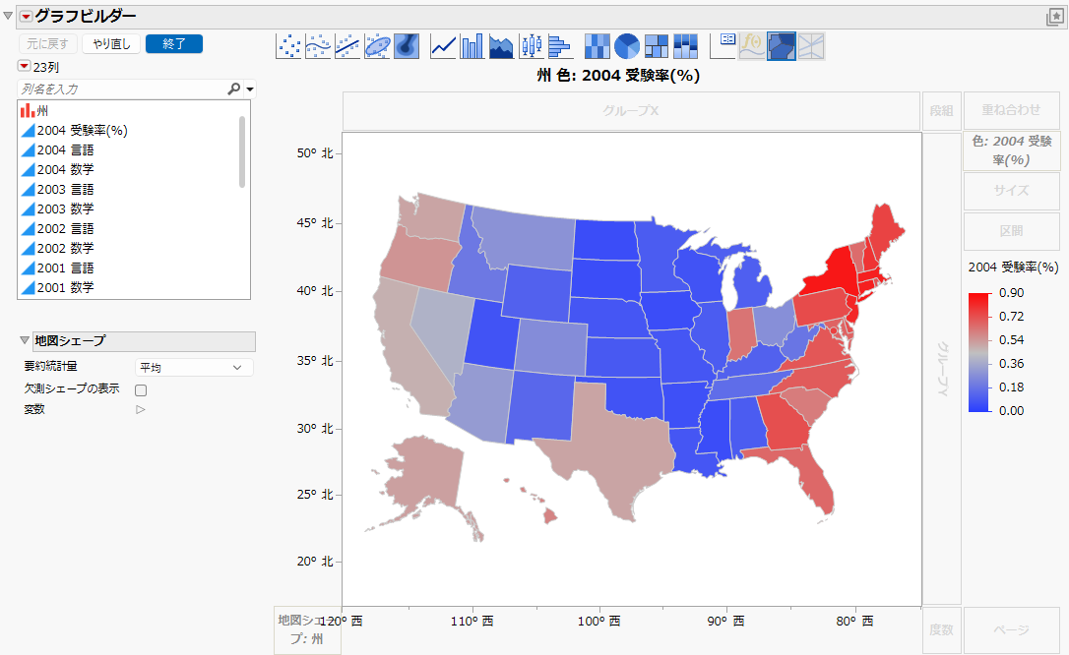Viewport: 1069px width, 655px height.
Task: Collapse the 地図シェープ section
Action: click(x=25, y=339)
